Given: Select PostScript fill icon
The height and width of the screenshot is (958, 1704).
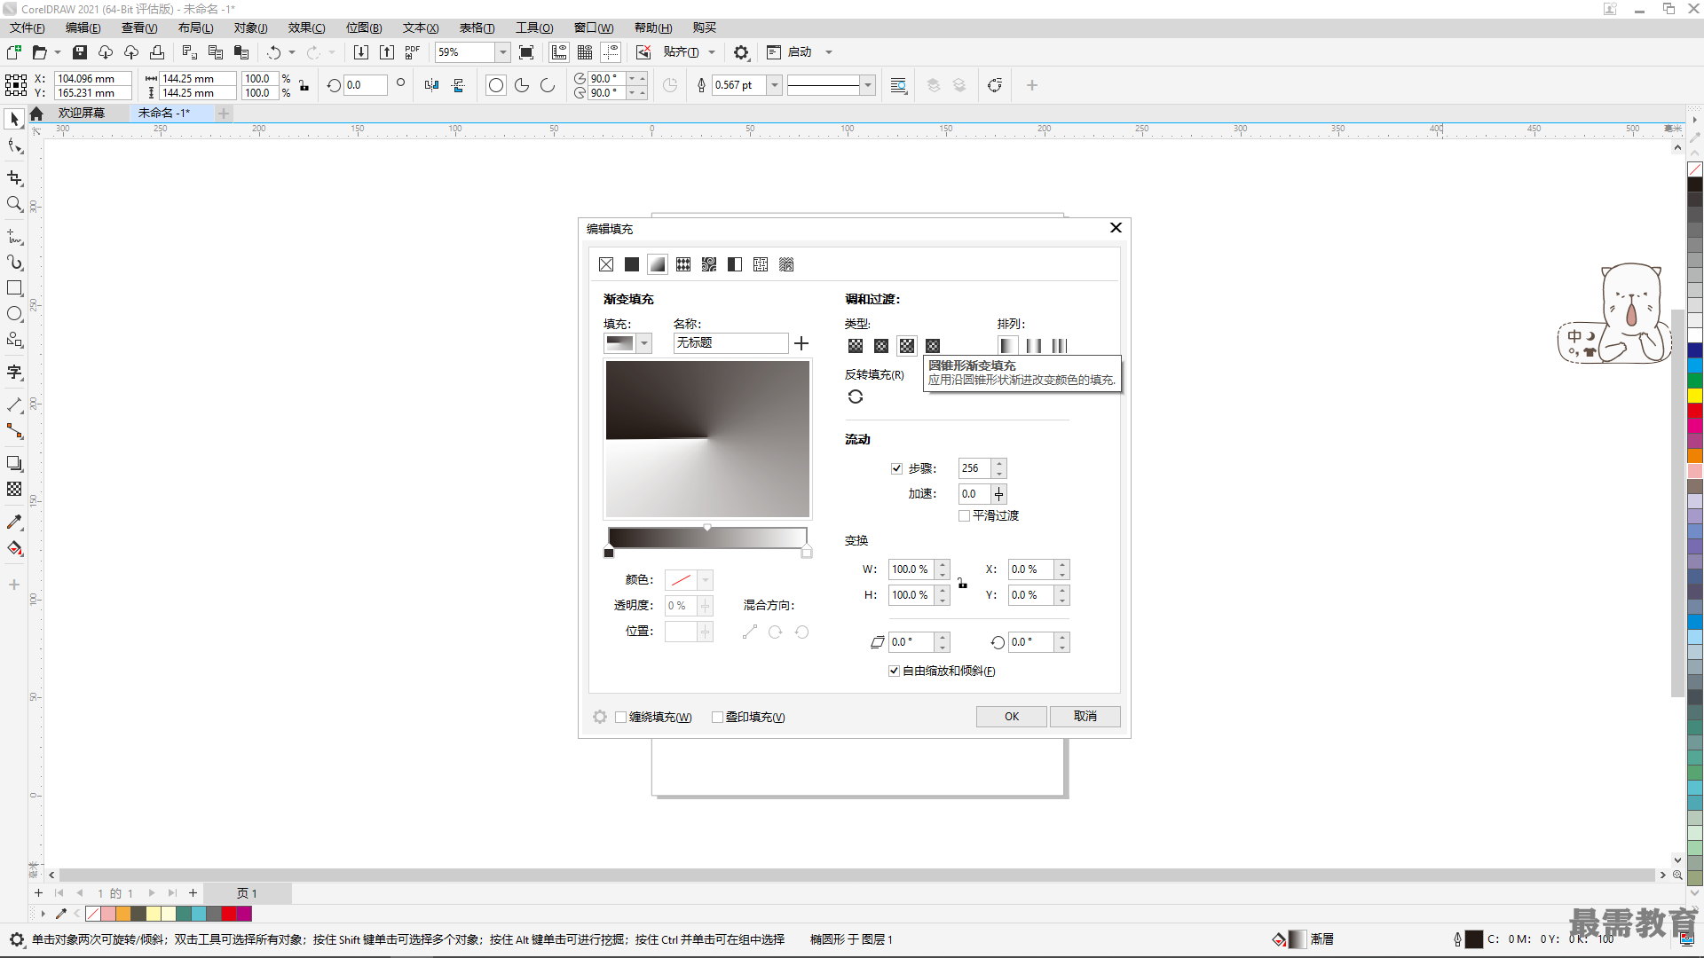Looking at the screenshot, I should [786, 264].
